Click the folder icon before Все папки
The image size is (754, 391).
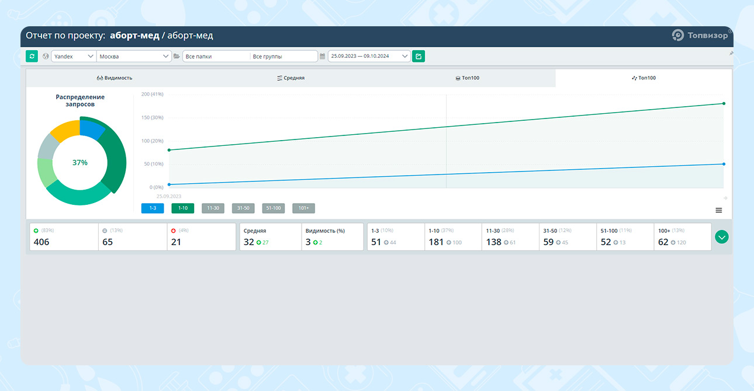(x=177, y=57)
